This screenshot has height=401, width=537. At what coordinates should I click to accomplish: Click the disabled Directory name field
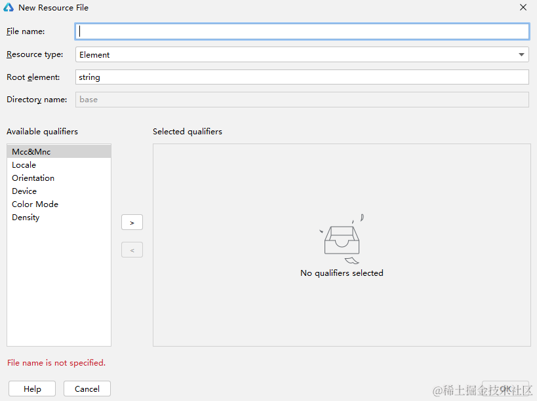tap(302, 99)
